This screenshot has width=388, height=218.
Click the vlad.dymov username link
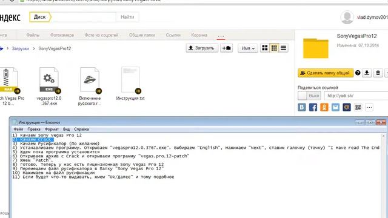point(372,18)
